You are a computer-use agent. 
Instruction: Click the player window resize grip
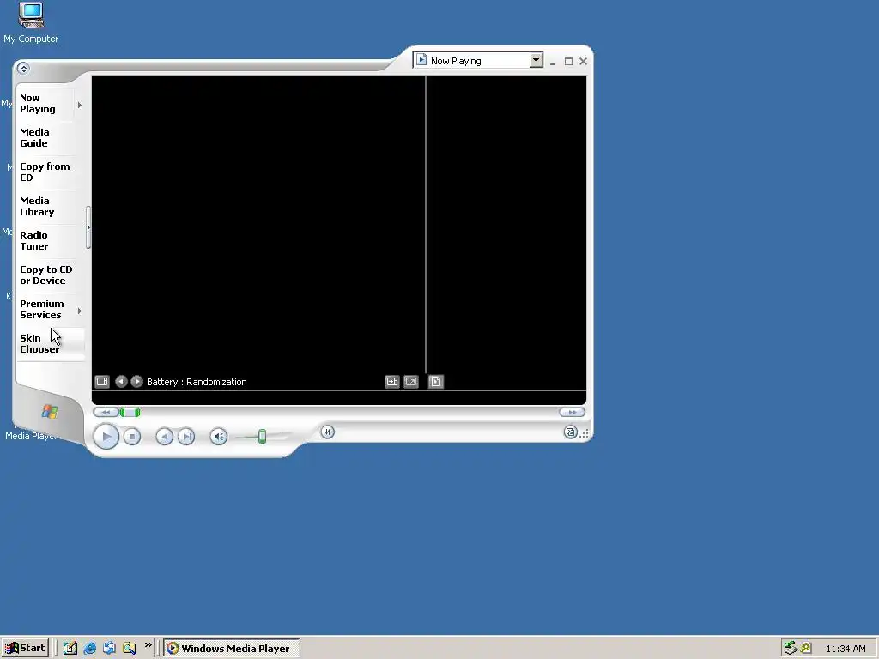click(x=584, y=433)
